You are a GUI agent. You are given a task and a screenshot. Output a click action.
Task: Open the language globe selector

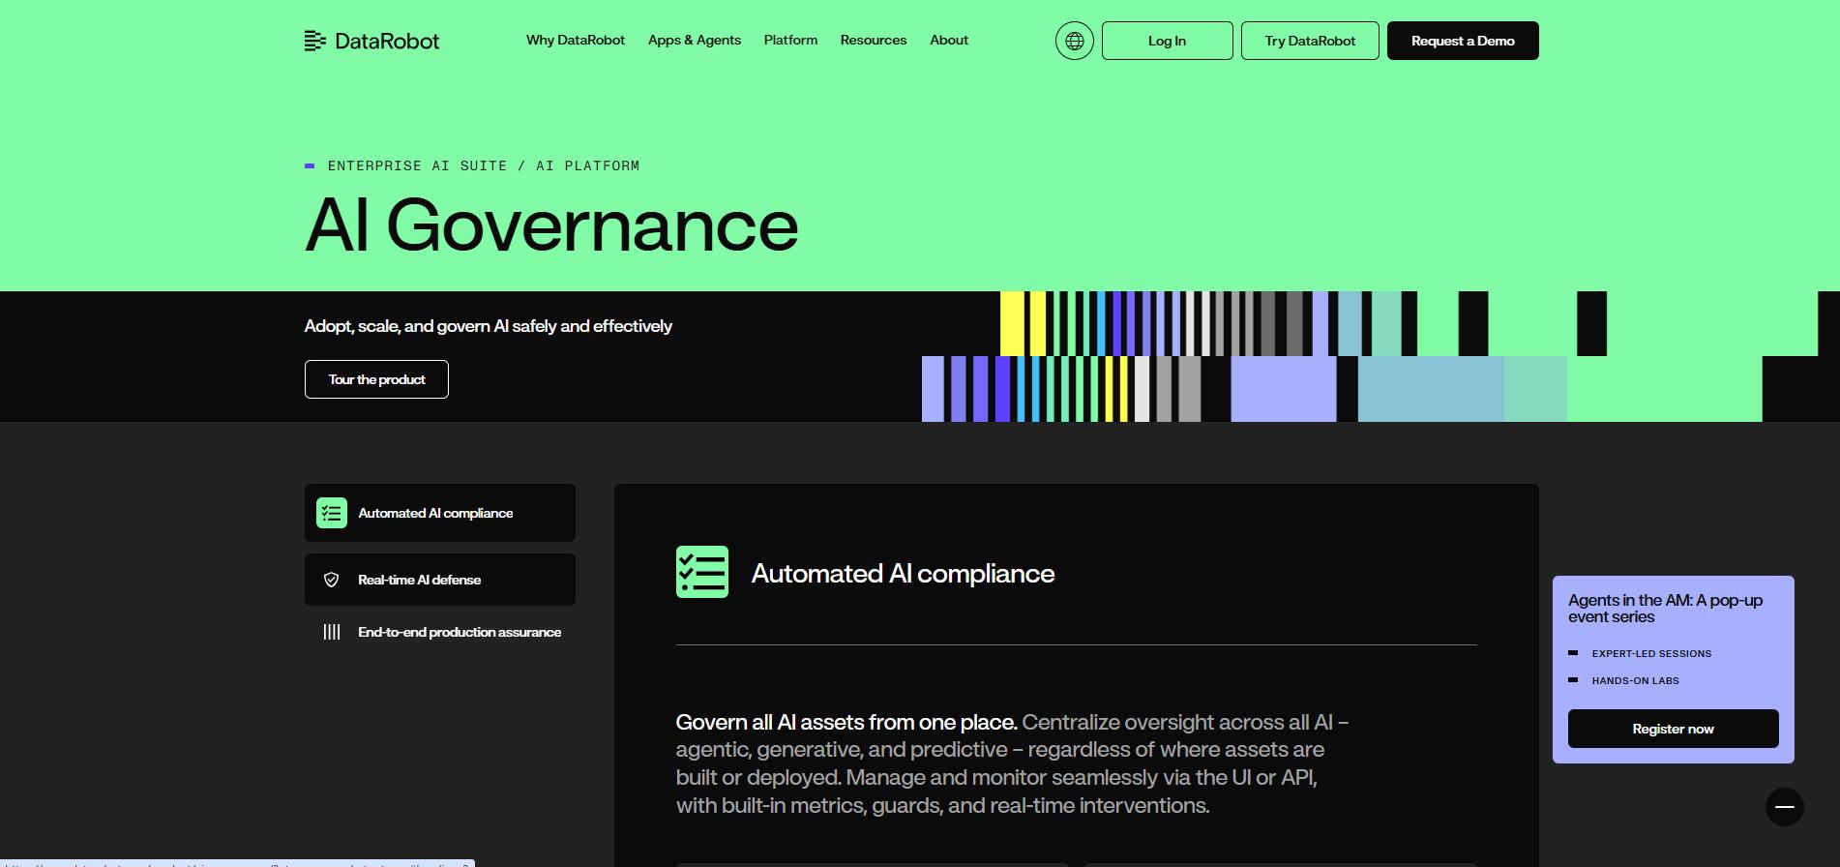[x=1074, y=41]
